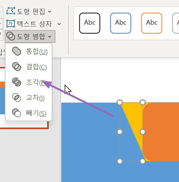Click the 통합 union shape icon
Viewport: 179px width, 182px height.
click(x=17, y=51)
